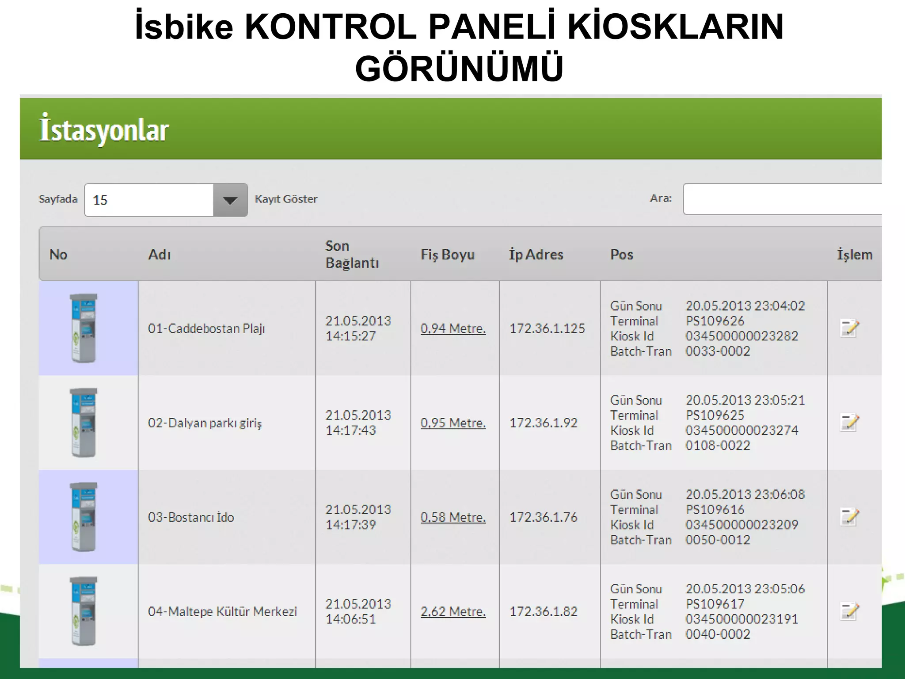Sort table by the Adı column header
The height and width of the screenshot is (679, 905).
(x=159, y=255)
